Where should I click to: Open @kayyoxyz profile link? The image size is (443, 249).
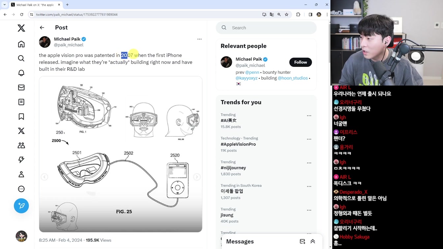(247, 78)
